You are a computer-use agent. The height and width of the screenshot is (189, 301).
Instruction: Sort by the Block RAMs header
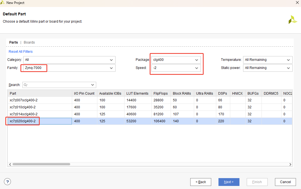click(182, 94)
